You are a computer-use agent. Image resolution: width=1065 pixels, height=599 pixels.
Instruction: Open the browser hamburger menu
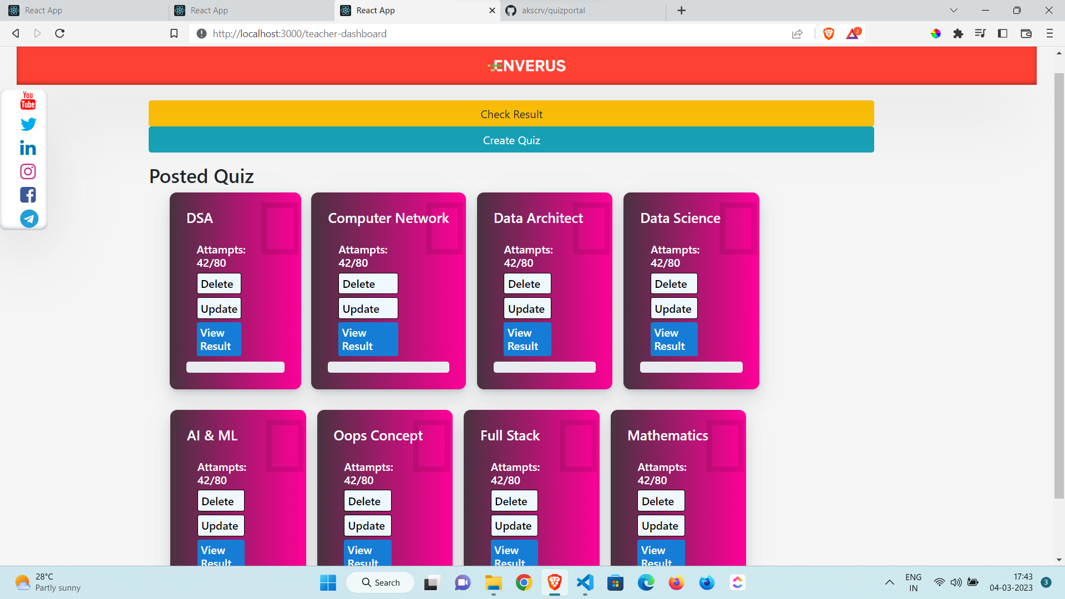pyautogui.click(x=1049, y=33)
